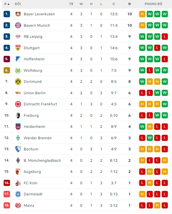Screen dimensions: 172x214
Task: Open the Union Berlin team name
Action: coord(34,93)
